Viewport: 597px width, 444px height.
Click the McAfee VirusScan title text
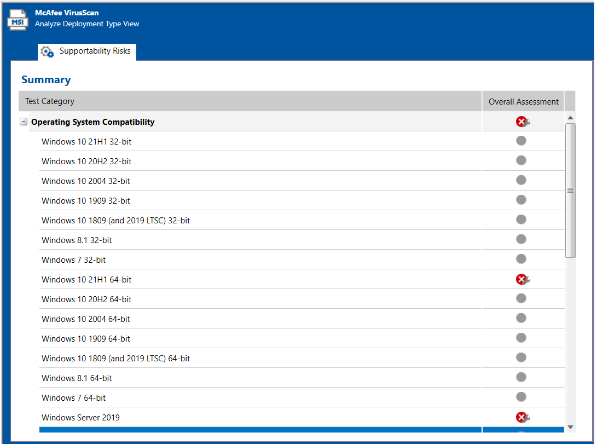[67, 13]
